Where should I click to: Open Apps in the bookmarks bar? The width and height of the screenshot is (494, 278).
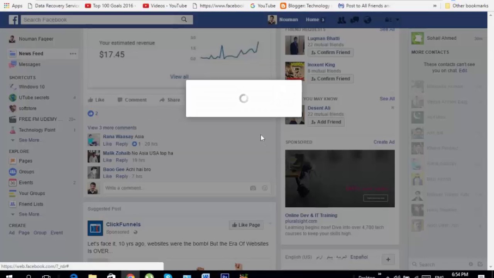13,6
